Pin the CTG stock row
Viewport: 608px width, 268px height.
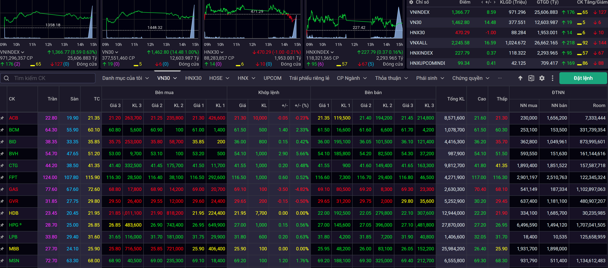pos(2,166)
